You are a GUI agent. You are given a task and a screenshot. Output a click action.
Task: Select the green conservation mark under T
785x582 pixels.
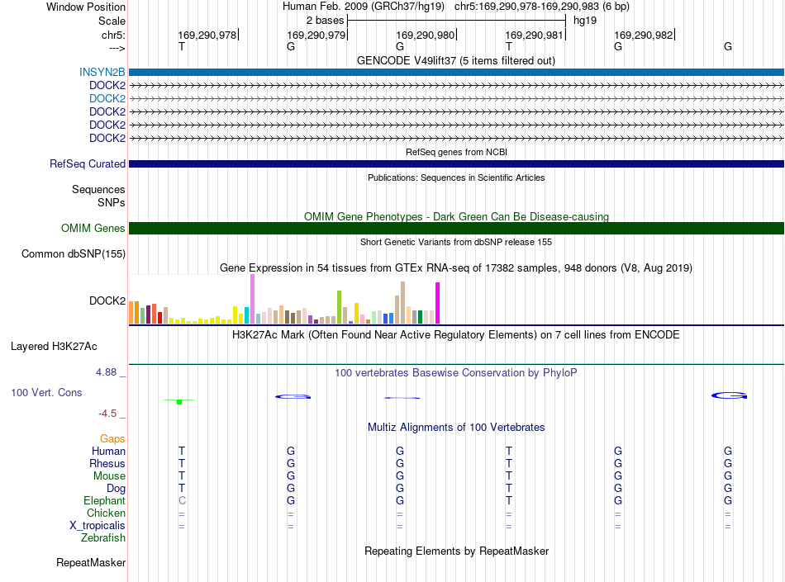(x=179, y=401)
